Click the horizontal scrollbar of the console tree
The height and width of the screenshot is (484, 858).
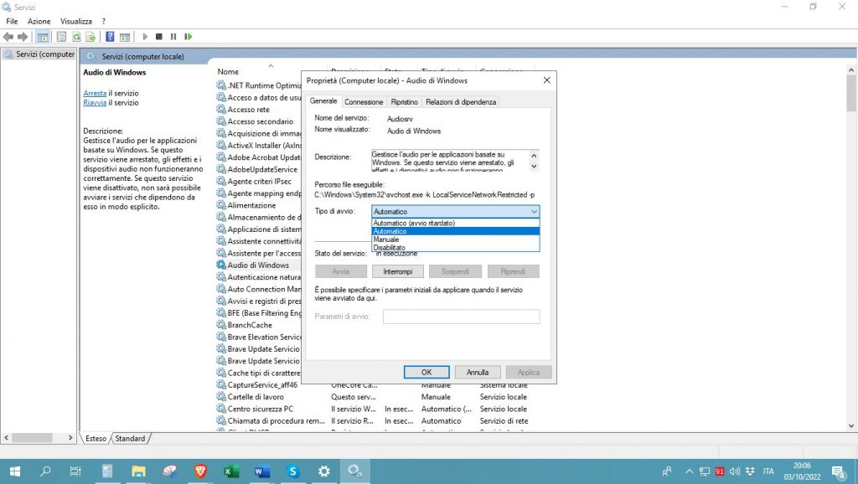39,438
